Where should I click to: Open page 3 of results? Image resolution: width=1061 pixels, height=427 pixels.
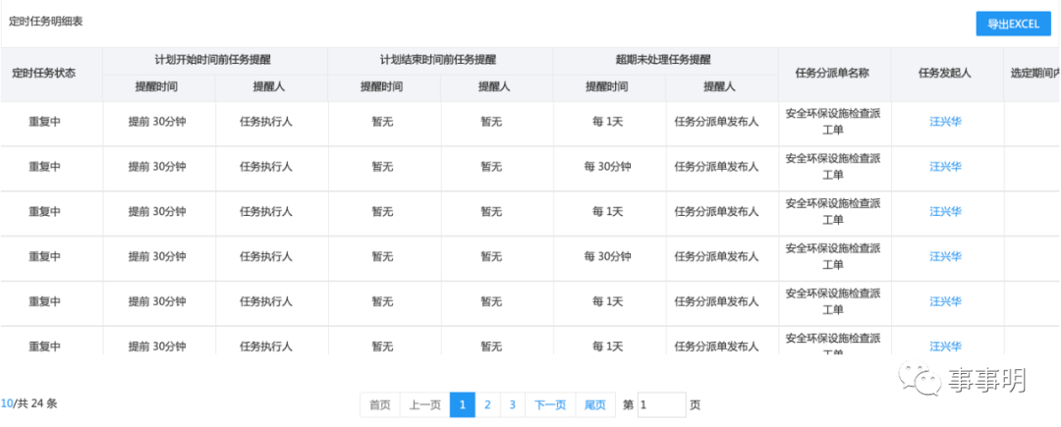tap(512, 404)
